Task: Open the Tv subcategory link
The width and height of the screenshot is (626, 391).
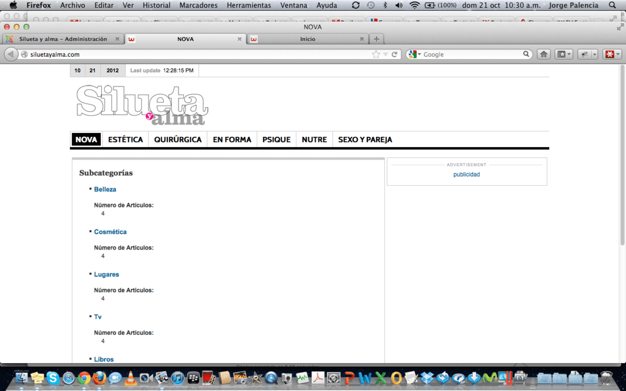Action: click(x=98, y=317)
